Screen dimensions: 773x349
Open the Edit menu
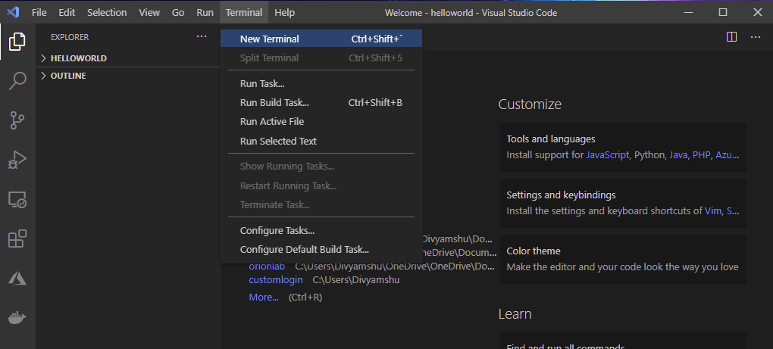pyautogui.click(x=67, y=12)
